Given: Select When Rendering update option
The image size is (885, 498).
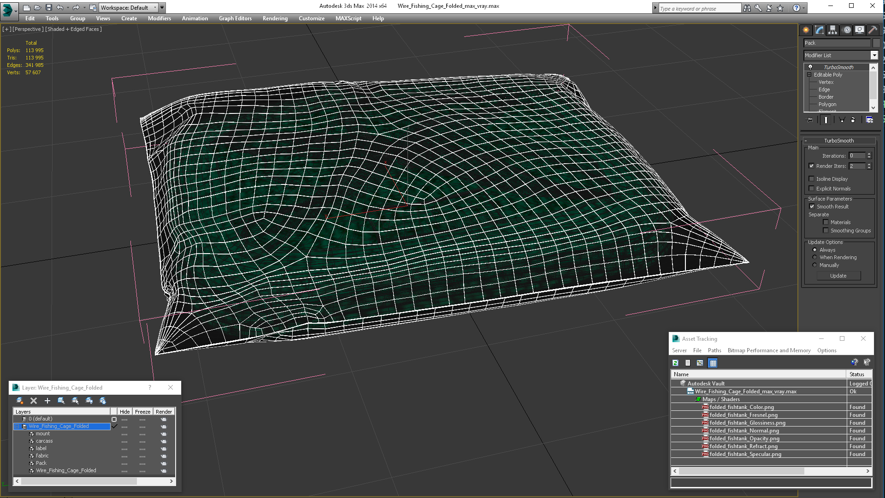Looking at the screenshot, I should tap(814, 257).
